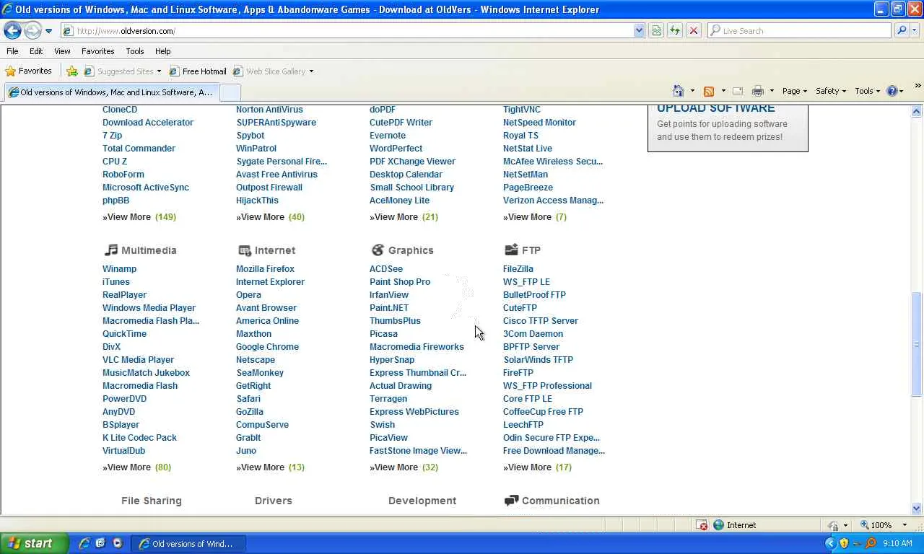Expand the Web Slice Gallery dropdown
This screenshot has width=924, height=554.
pyautogui.click(x=311, y=71)
